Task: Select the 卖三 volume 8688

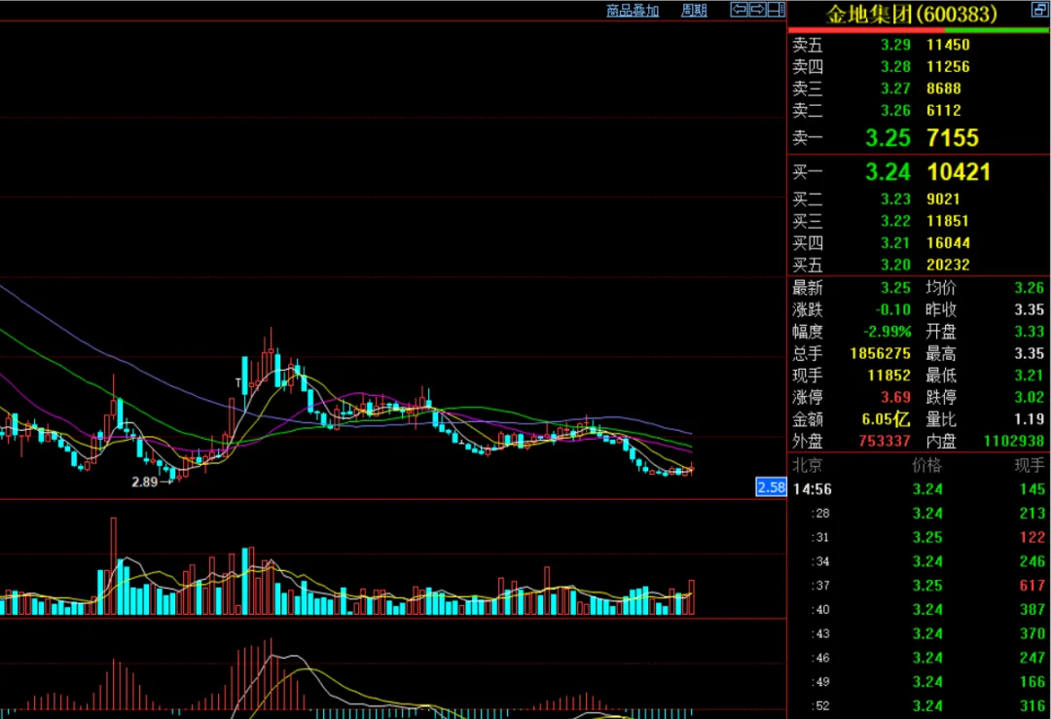Action: (x=944, y=89)
